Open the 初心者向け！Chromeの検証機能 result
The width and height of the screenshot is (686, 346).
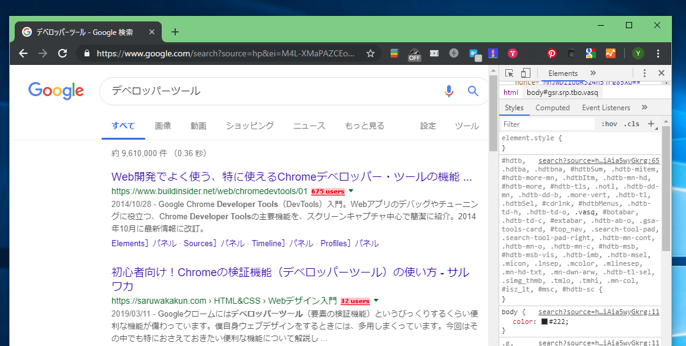pos(290,279)
